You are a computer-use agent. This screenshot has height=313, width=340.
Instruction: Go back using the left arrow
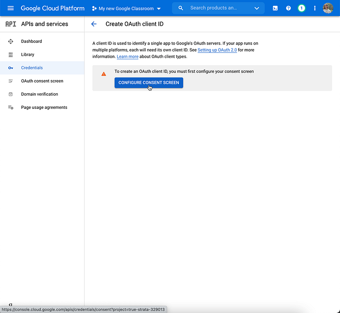(x=94, y=24)
